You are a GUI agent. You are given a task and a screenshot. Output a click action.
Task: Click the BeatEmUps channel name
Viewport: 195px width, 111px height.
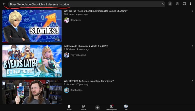[76, 90]
